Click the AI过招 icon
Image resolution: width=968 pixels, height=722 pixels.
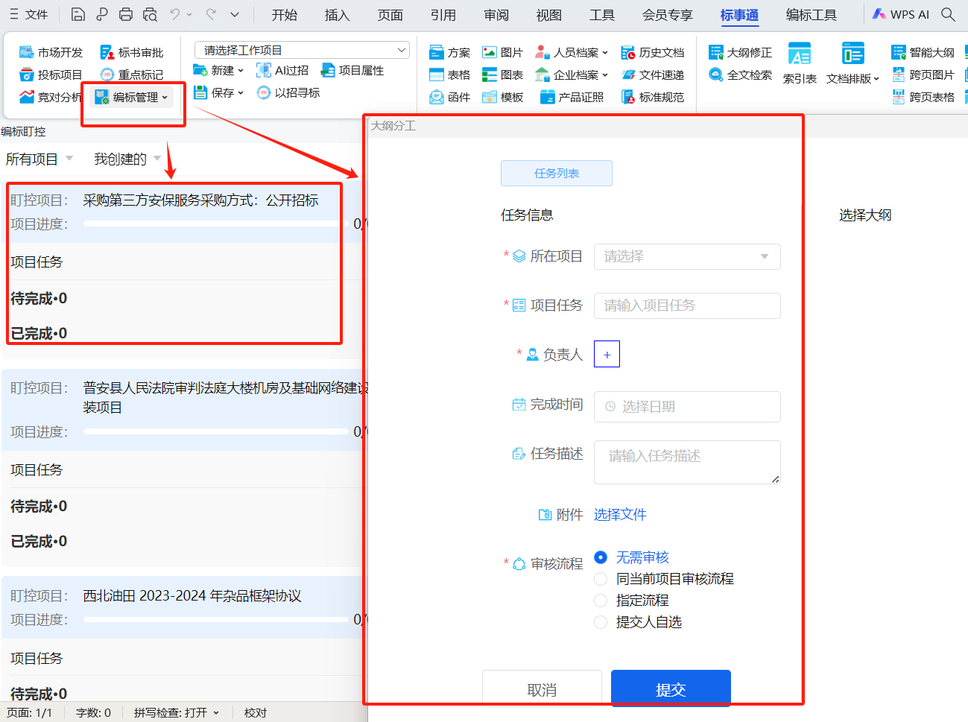(x=264, y=70)
